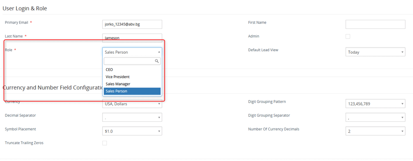Click the Symbol Placement label
The image size is (413, 161).
20,129
